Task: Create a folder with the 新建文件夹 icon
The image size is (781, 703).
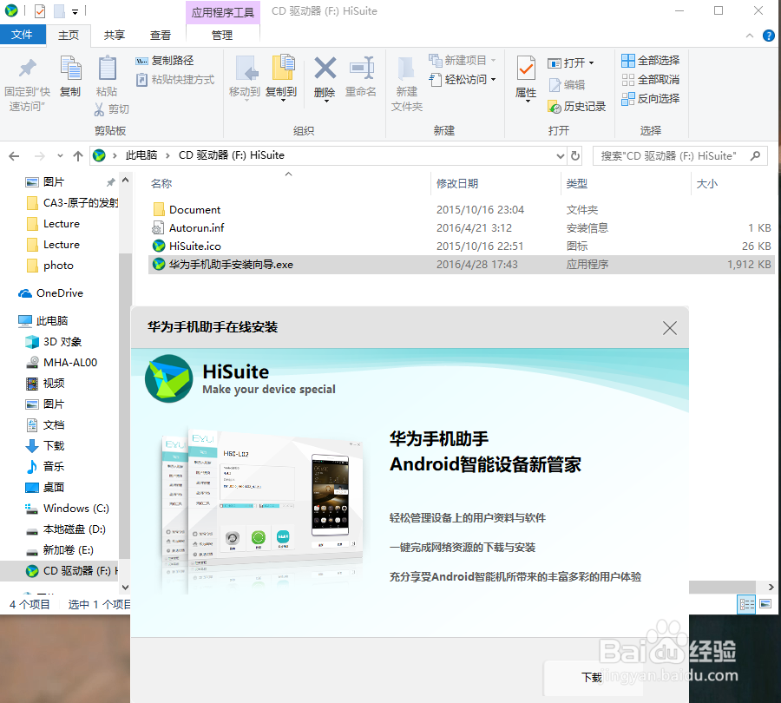Action: (405, 82)
